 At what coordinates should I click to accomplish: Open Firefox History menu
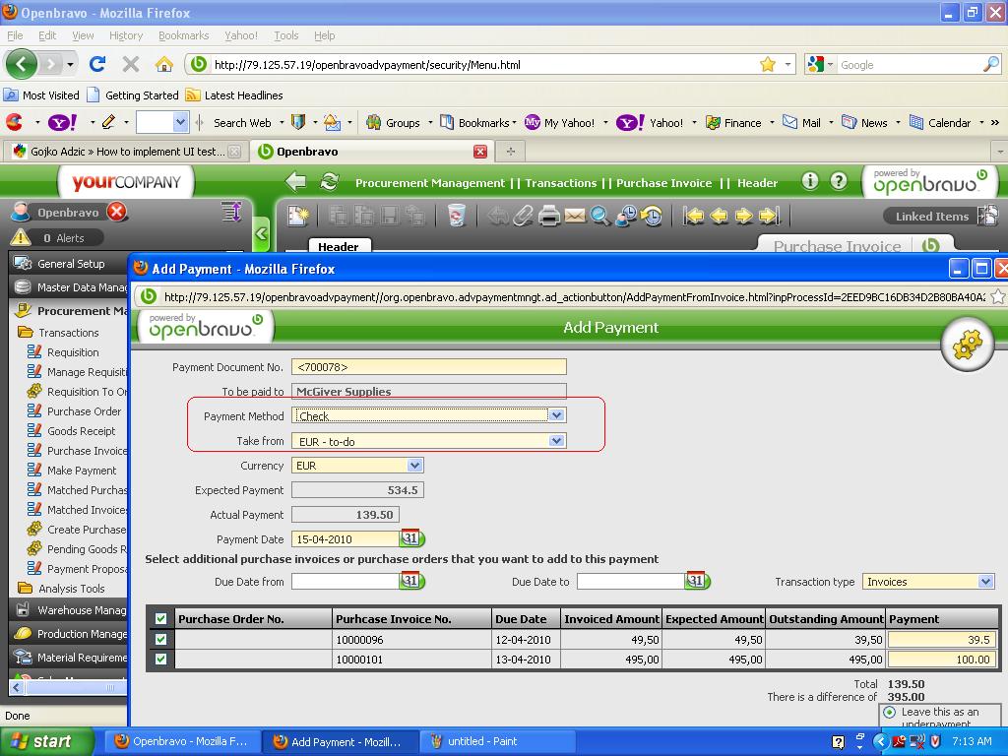click(126, 35)
